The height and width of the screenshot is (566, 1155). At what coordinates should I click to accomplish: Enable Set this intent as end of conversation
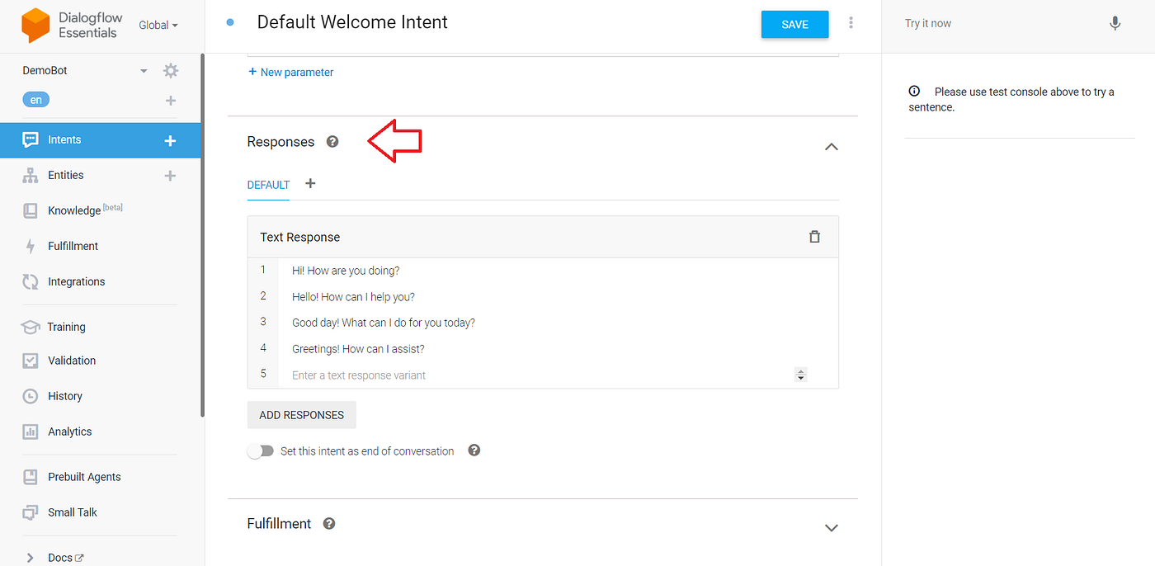(260, 450)
